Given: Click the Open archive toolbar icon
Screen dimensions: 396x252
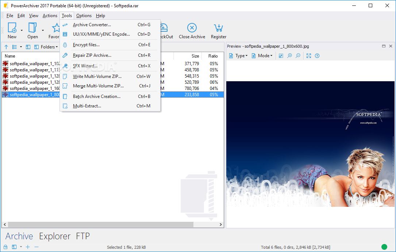Looking at the screenshot, I should pyautogui.click(x=32, y=27).
